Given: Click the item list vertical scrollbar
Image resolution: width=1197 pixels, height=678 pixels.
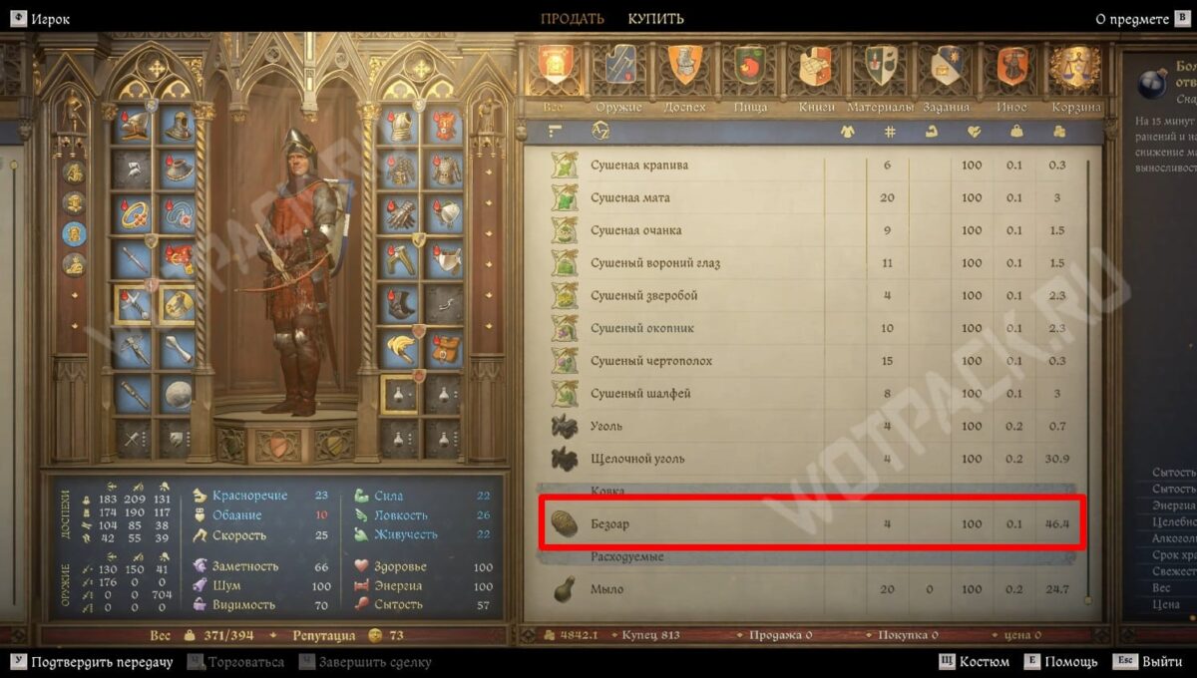Looking at the screenshot, I should tap(1090, 379).
